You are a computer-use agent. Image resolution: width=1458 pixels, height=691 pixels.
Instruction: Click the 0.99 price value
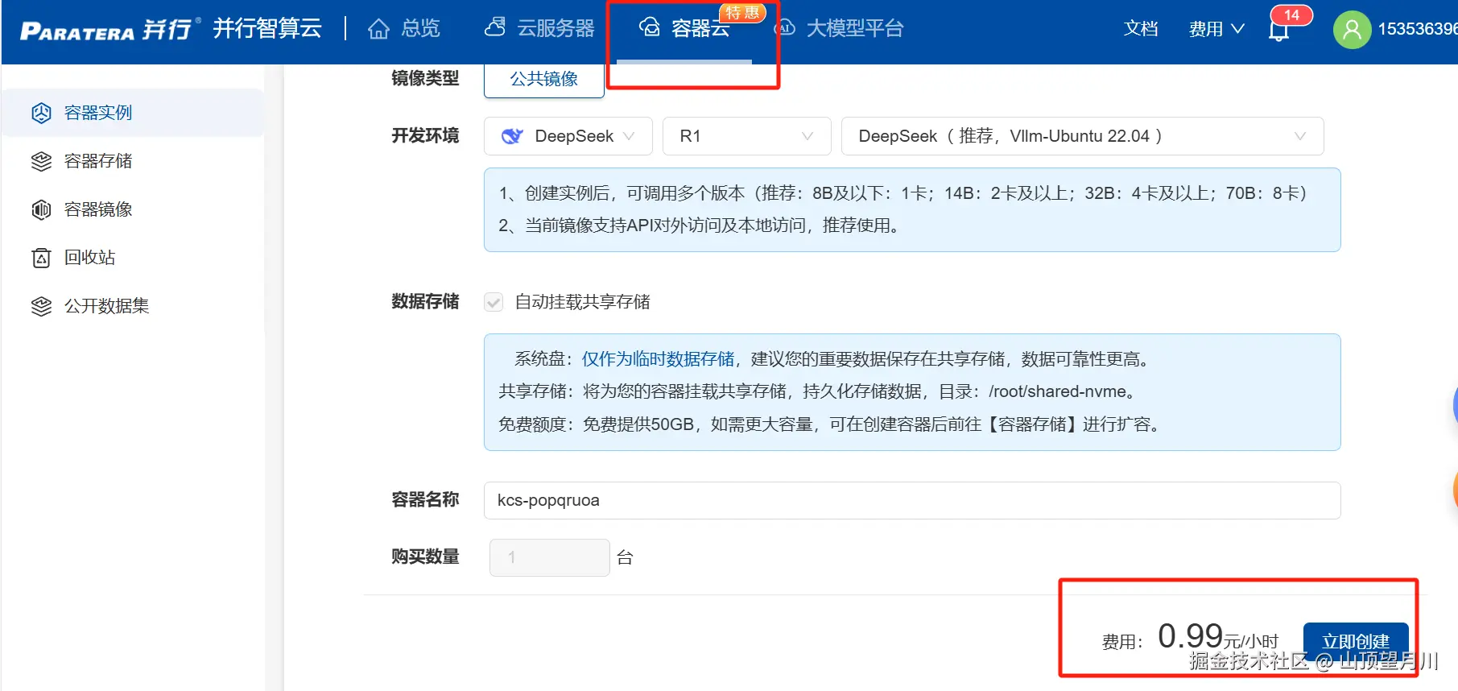coord(1191,636)
